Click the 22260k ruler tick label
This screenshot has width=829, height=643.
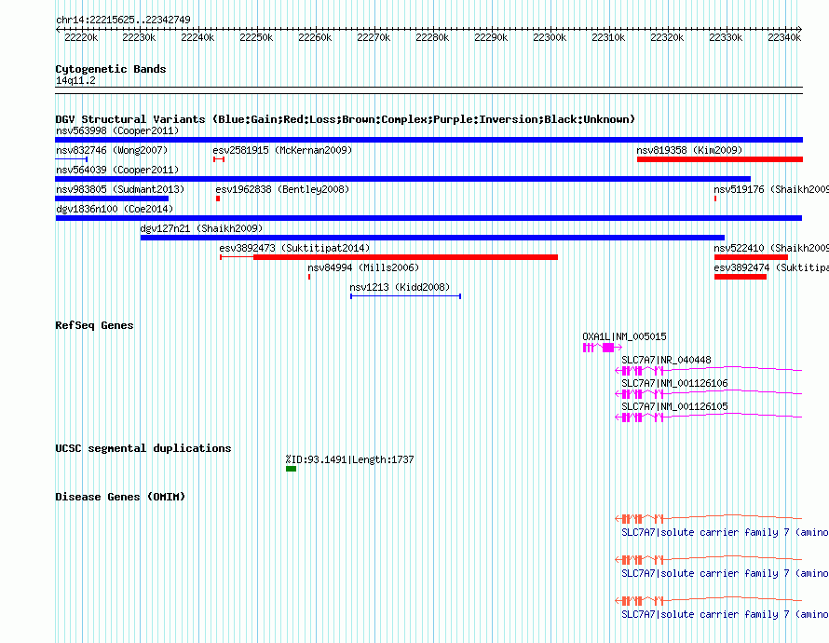pyautogui.click(x=315, y=37)
